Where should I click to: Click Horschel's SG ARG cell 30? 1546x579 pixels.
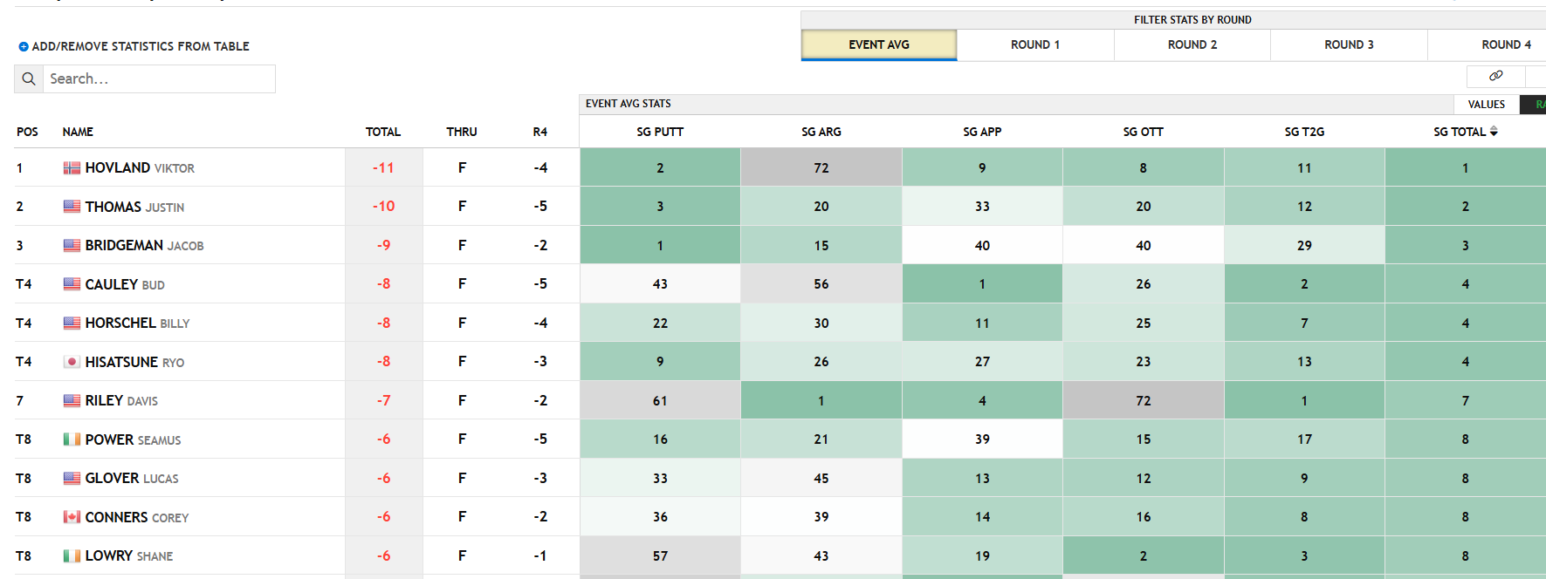coord(821,323)
